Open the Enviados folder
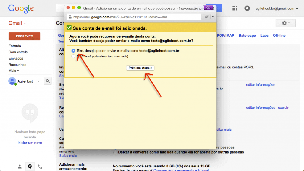Screen dimensions: 304x171 tap(16, 58)
